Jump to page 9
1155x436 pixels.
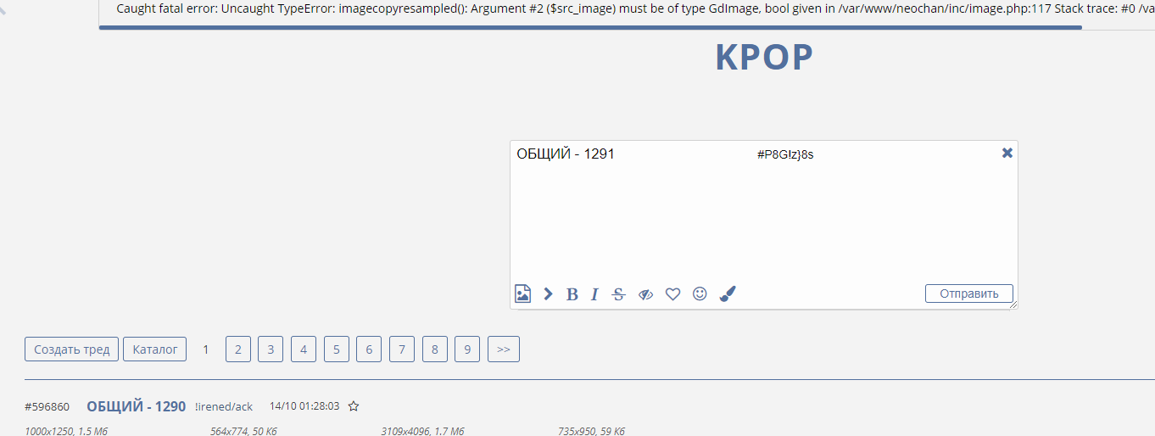point(467,349)
